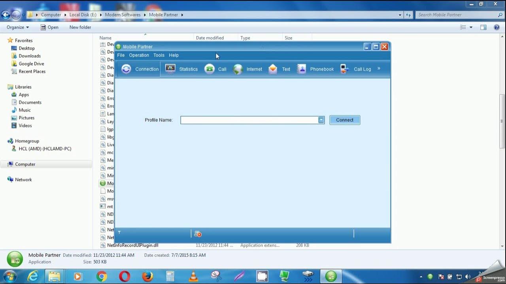Click the Explorer vertical scrollbar
The height and width of the screenshot is (284, 506).
point(502,121)
